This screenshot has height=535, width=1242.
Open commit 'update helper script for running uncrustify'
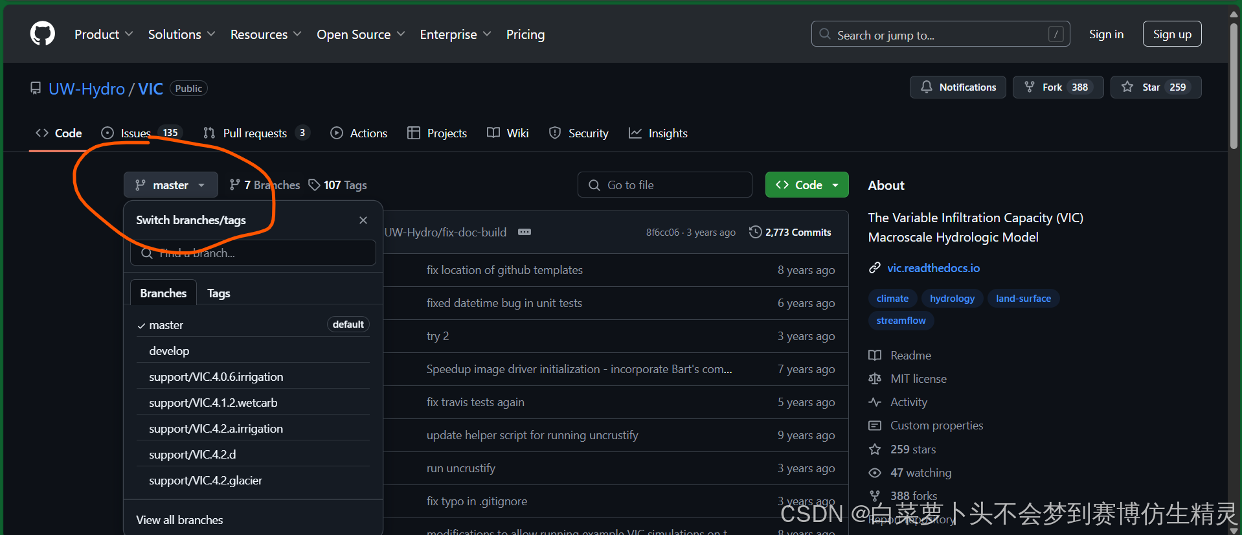click(532, 435)
